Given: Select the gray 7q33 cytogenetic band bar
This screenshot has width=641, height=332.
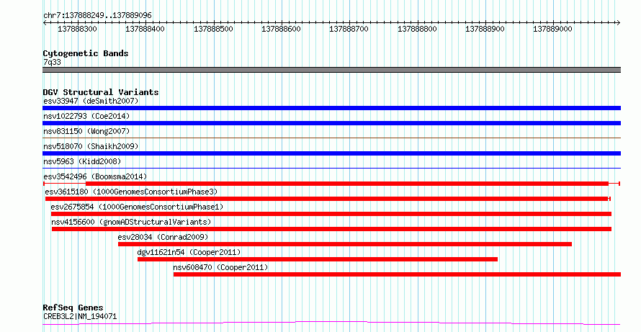Looking at the screenshot, I should (331, 70).
